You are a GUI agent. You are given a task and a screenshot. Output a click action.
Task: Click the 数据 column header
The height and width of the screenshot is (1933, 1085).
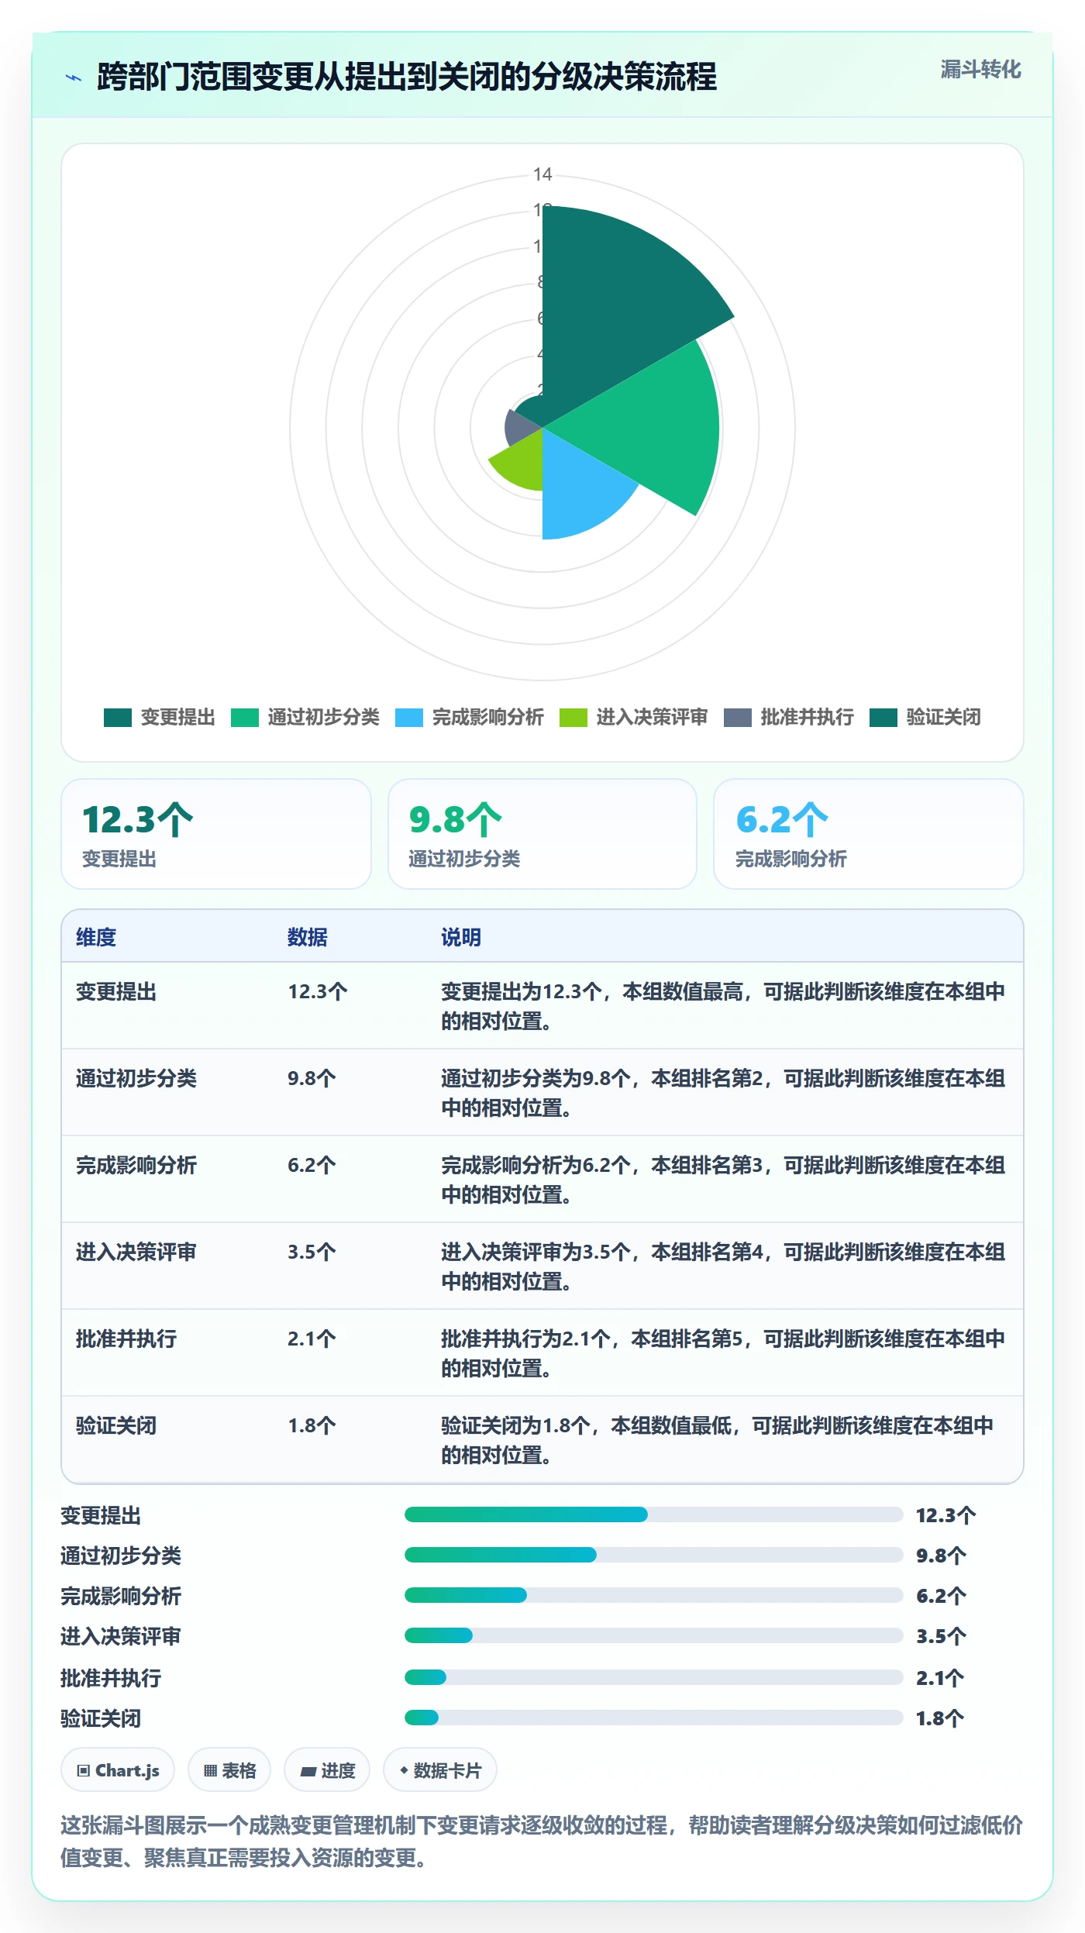pyautogui.click(x=308, y=937)
